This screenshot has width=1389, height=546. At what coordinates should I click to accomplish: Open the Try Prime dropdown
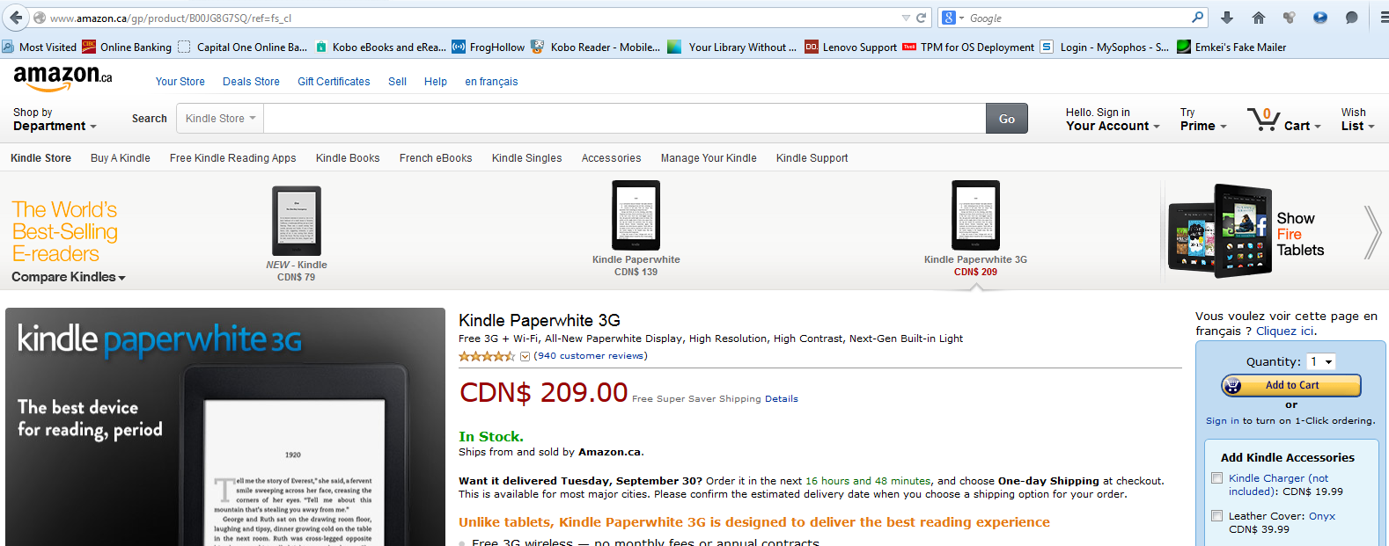click(1203, 120)
